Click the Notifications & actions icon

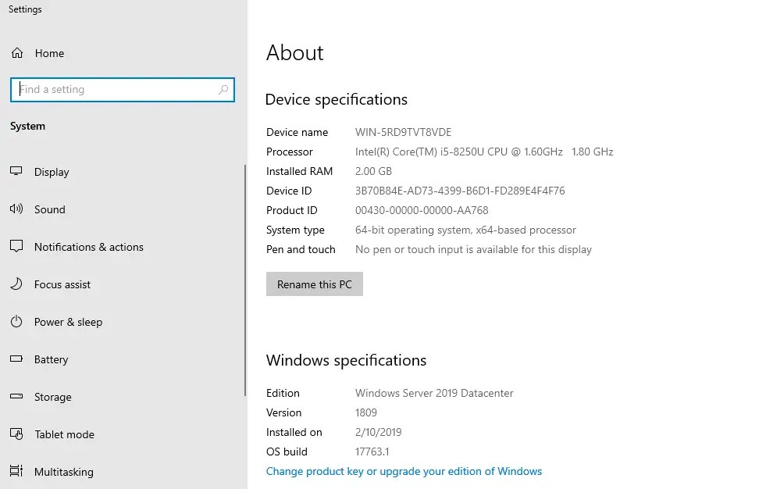[x=17, y=247]
